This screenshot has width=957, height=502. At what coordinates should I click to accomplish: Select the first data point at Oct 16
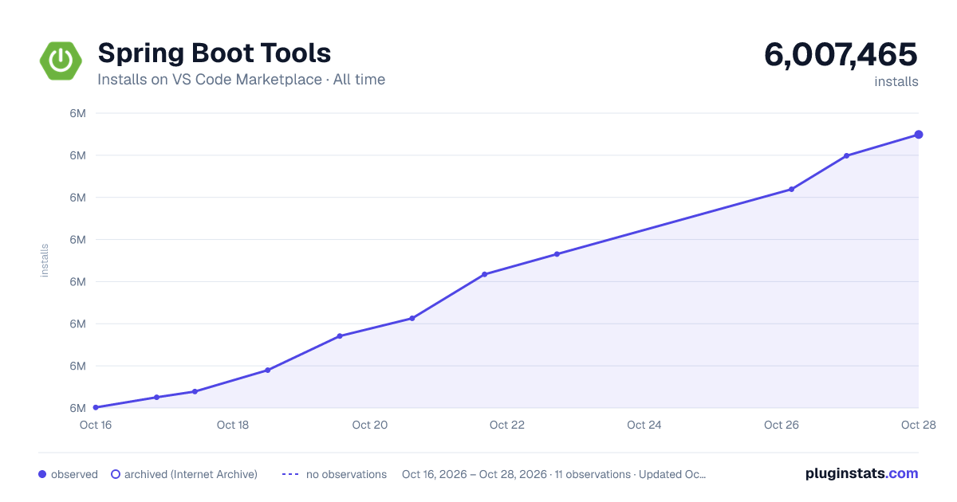pos(96,407)
